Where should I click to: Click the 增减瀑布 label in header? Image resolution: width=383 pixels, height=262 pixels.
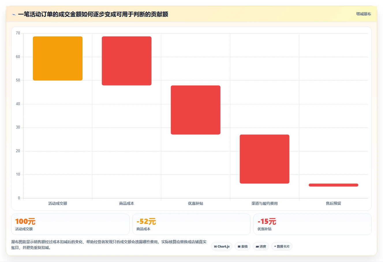tap(363, 14)
